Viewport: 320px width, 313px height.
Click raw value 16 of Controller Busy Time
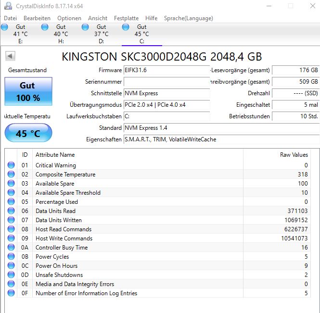click(305, 247)
